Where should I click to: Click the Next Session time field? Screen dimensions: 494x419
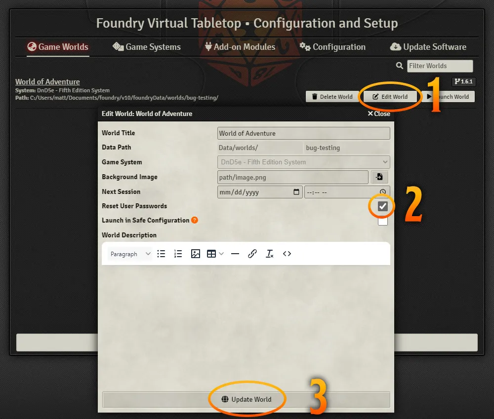tap(347, 192)
